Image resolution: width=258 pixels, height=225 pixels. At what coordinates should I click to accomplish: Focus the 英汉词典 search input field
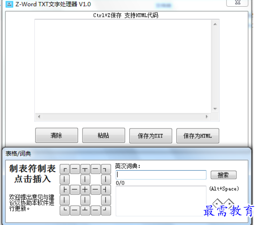pyautogui.click(x=161, y=175)
